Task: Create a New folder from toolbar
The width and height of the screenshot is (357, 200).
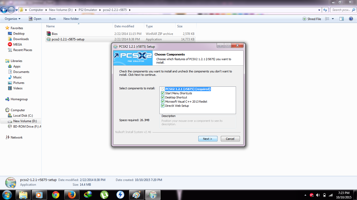Action: [71, 19]
